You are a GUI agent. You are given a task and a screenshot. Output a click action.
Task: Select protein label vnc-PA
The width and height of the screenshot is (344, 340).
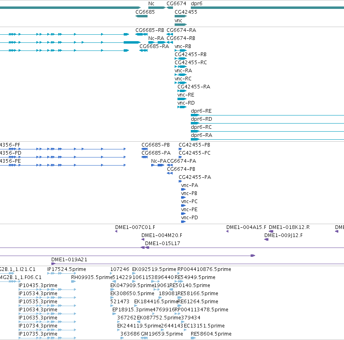(189, 185)
